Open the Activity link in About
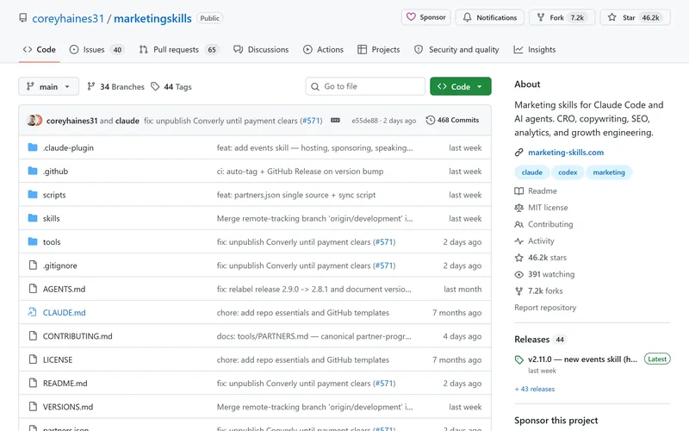 tap(534, 241)
